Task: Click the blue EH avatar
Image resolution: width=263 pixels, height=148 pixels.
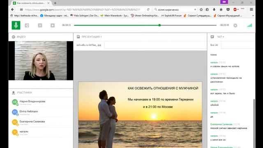Action: pos(15,112)
